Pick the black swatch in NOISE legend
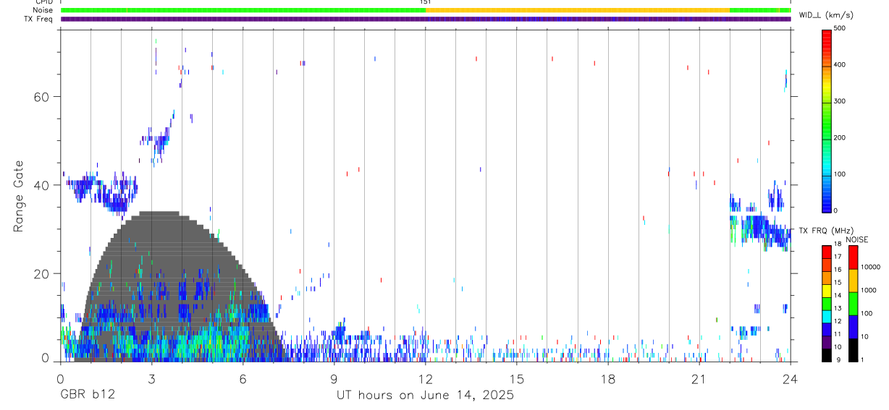The image size is (889, 410). coord(853,350)
